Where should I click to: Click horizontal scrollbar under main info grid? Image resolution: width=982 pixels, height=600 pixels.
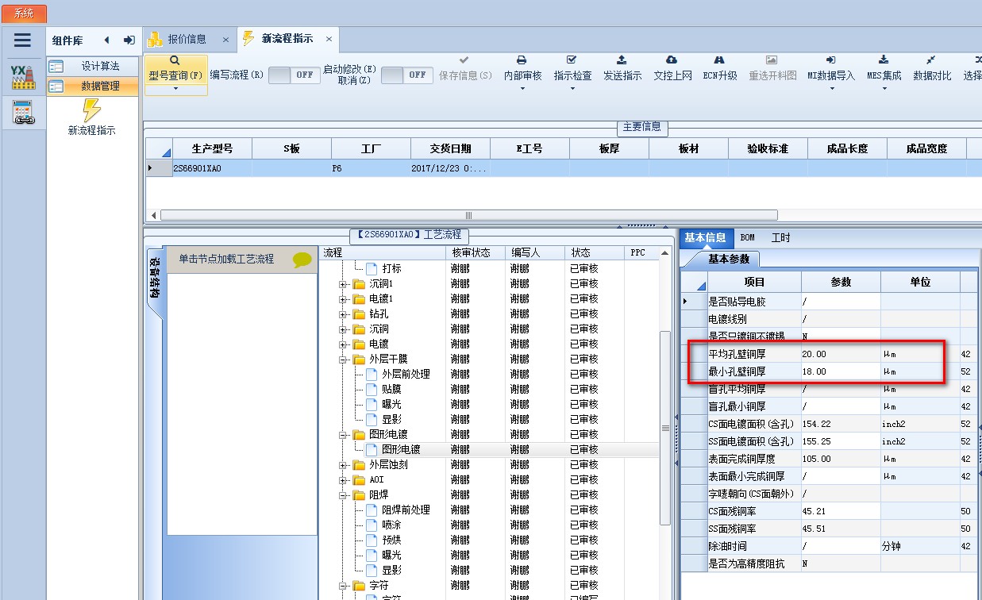coord(468,215)
